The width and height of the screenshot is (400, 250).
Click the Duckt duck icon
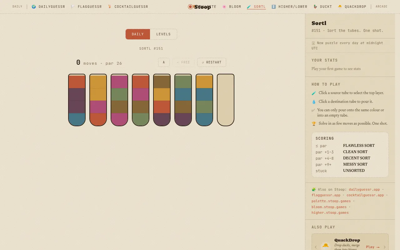(x=315, y=7)
